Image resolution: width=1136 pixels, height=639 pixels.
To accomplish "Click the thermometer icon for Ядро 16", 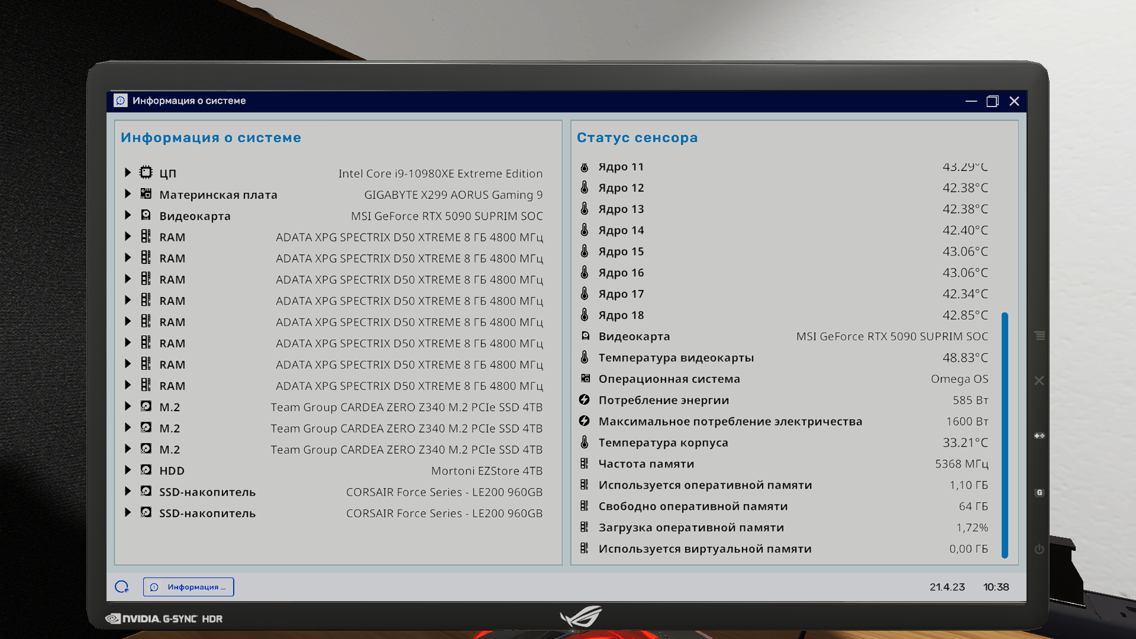I will [585, 273].
